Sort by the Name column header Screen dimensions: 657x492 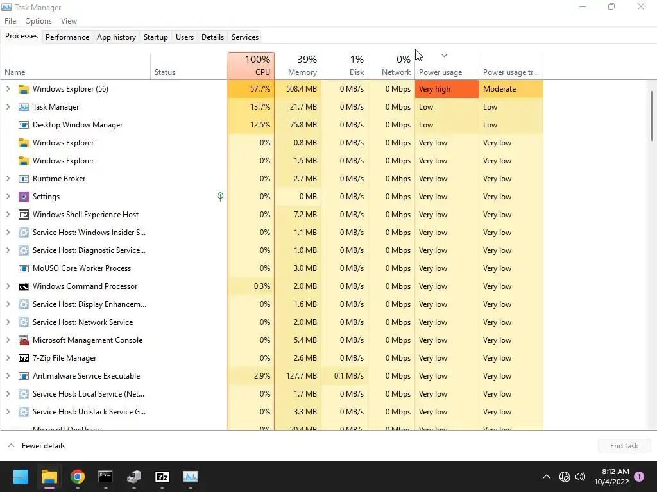click(76, 66)
